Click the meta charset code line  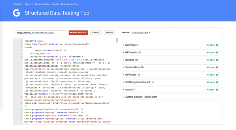click(x=51, y=50)
